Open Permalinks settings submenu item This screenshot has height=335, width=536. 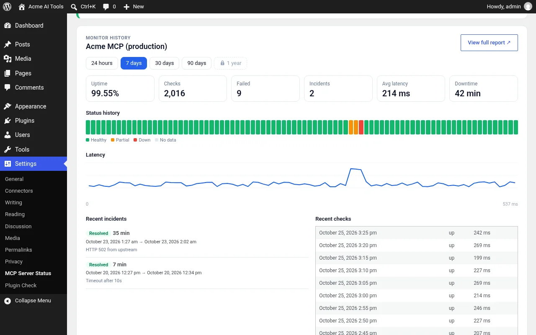pos(33,250)
